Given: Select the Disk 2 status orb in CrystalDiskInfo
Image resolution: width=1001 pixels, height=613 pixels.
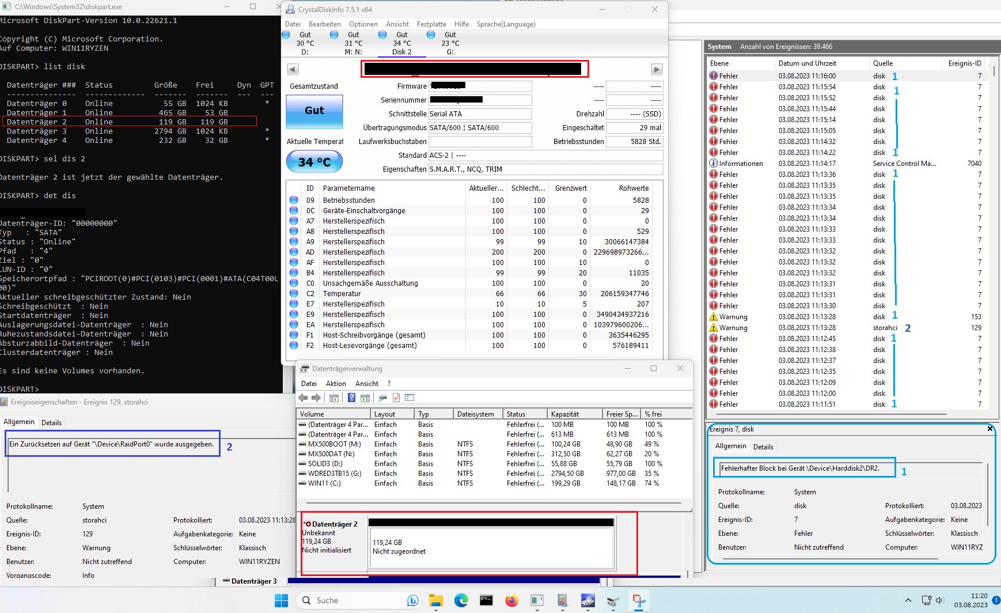Looking at the screenshot, I should coord(382,35).
